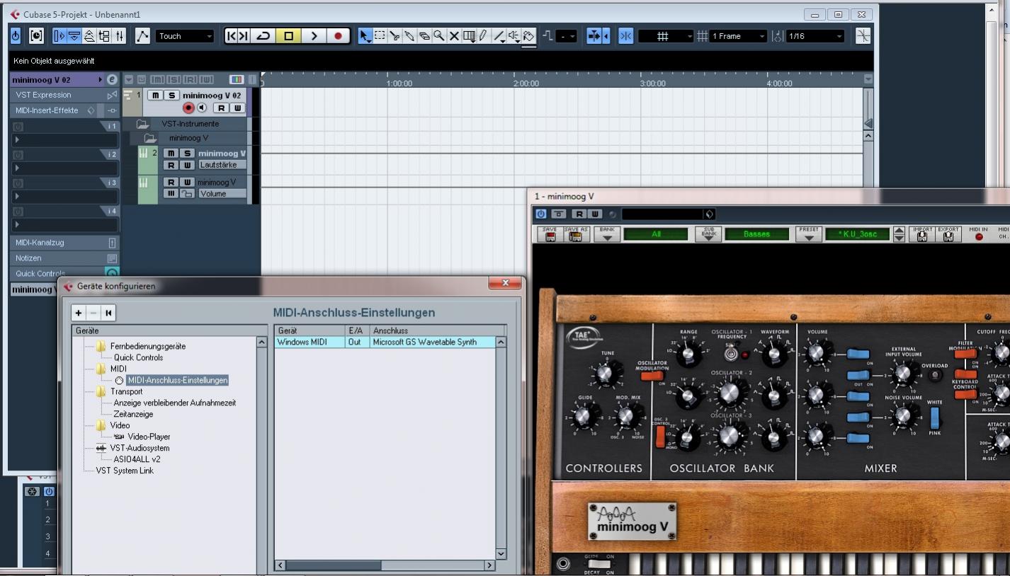Select the Draw pencil tool

coord(483,36)
